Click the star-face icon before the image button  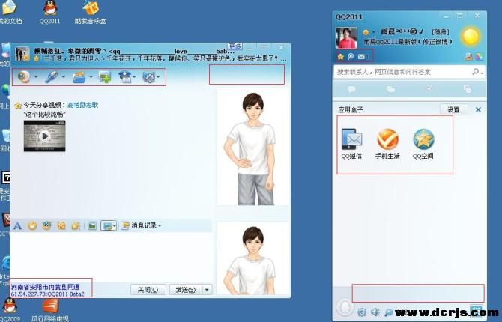pos(76,226)
